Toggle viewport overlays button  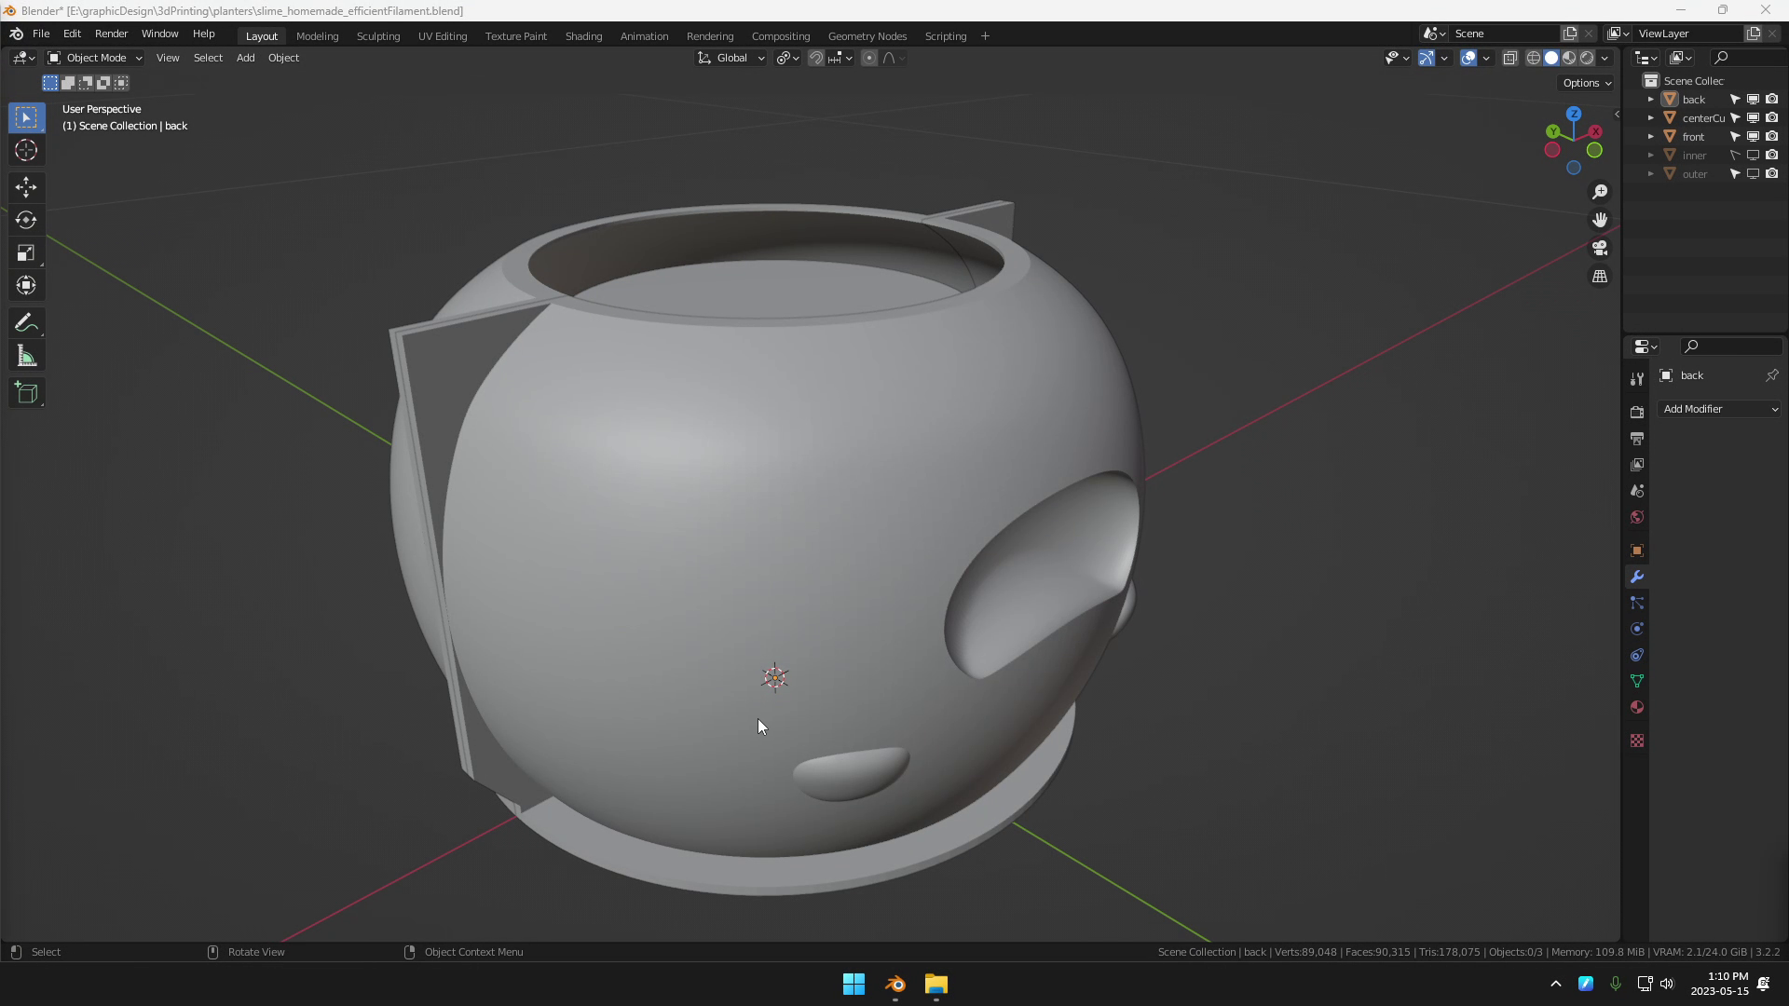coord(1468,58)
